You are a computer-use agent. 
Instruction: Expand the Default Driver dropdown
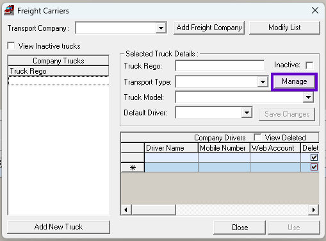(x=247, y=112)
